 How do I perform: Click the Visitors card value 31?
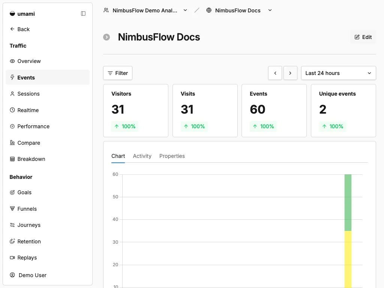pos(118,109)
